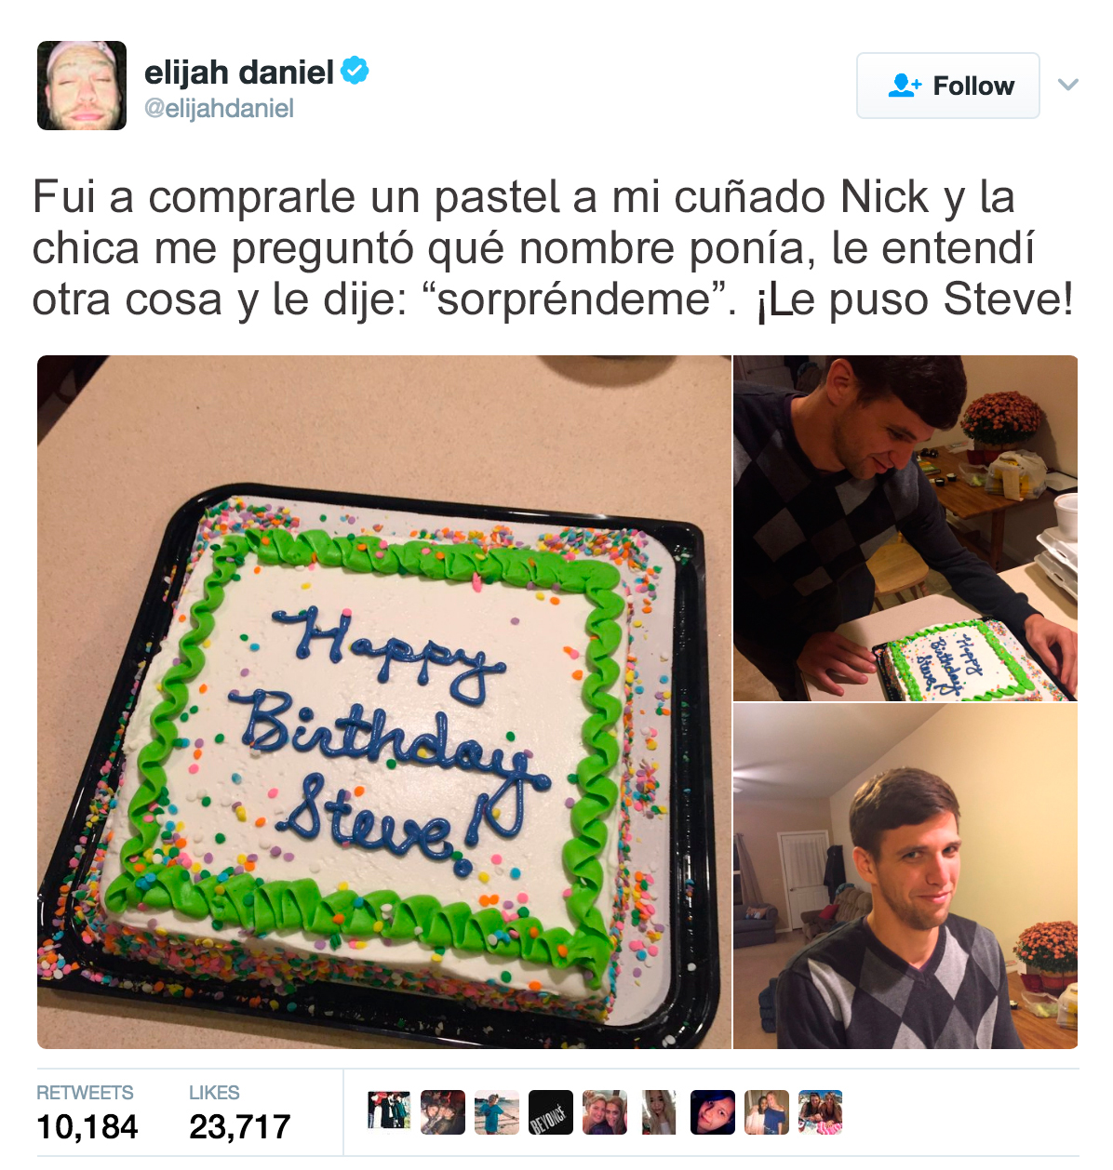Click the elijah daniel display name
The width and height of the screenshot is (1113, 1170).
click(238, 72)
